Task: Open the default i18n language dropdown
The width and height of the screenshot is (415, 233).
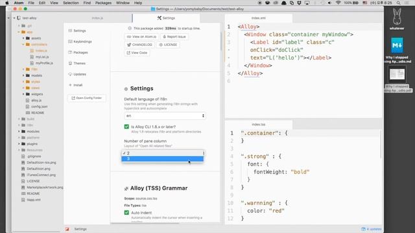Action: pos(165,116)
